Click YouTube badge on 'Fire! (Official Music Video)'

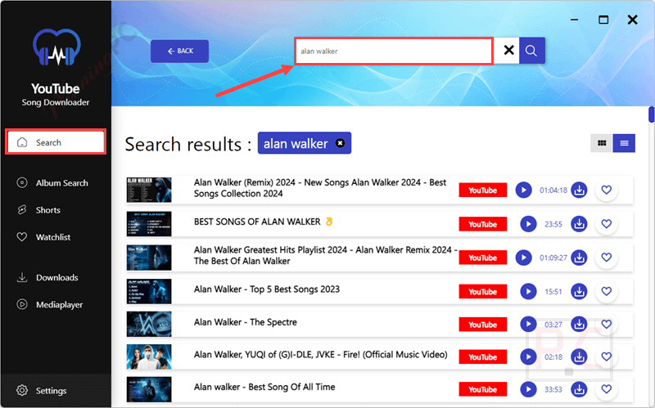(x=482, y=357)
